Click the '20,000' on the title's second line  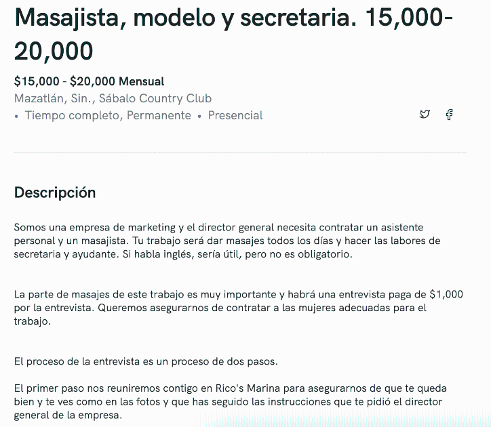click(54, 50)
